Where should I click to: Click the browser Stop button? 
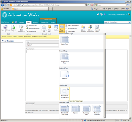coord(92,5)
